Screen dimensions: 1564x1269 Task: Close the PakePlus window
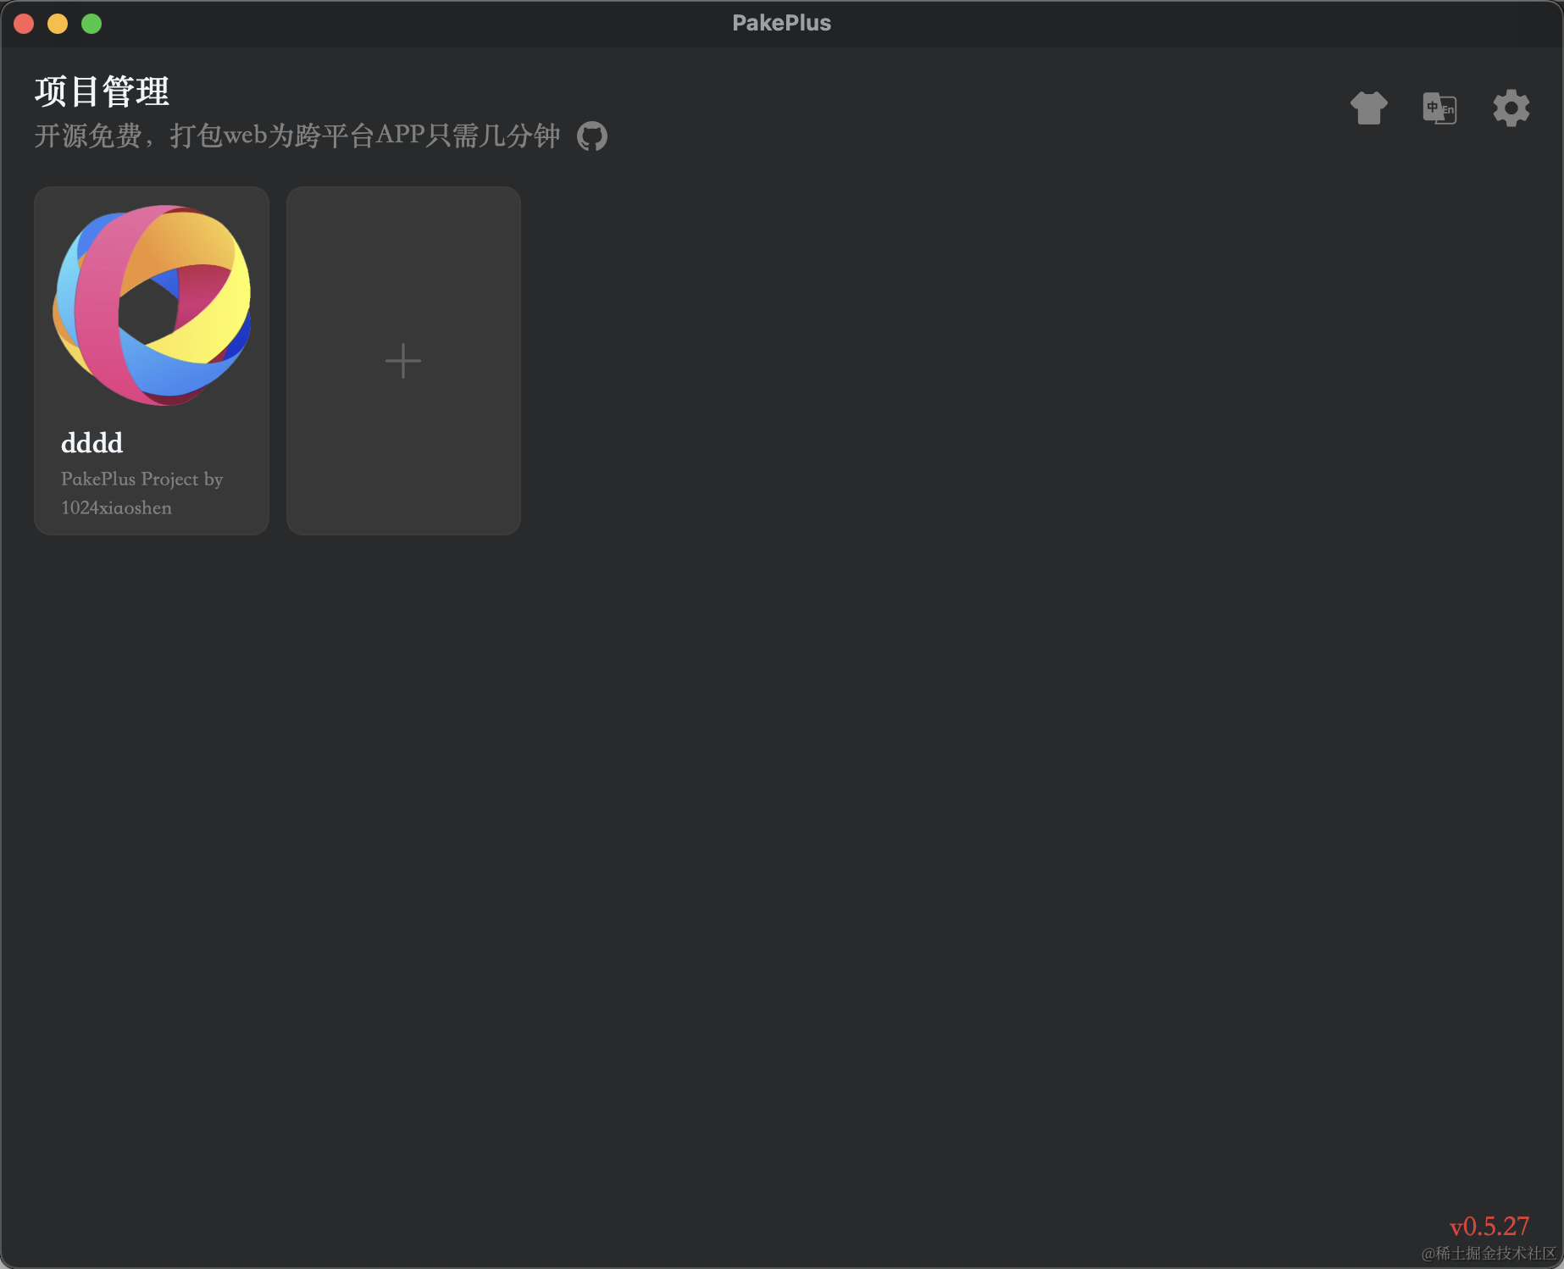coord(24,24)
